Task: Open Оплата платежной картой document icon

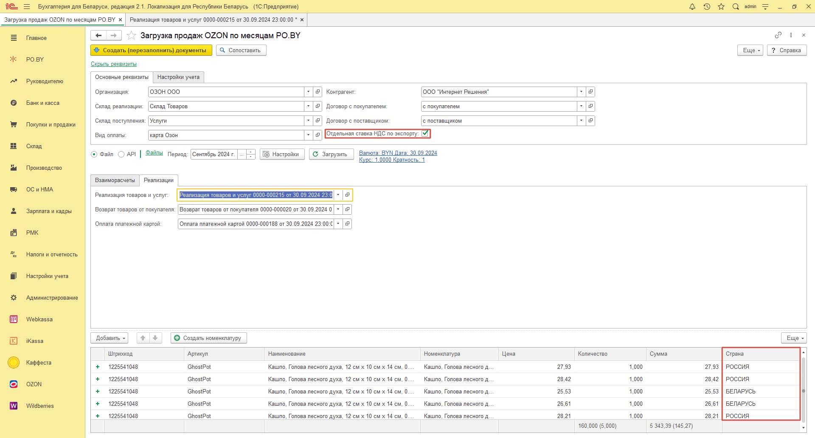Action: pyautogui.click(x=347, y=224)
